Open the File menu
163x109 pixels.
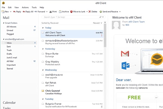[x=3, y=7]
